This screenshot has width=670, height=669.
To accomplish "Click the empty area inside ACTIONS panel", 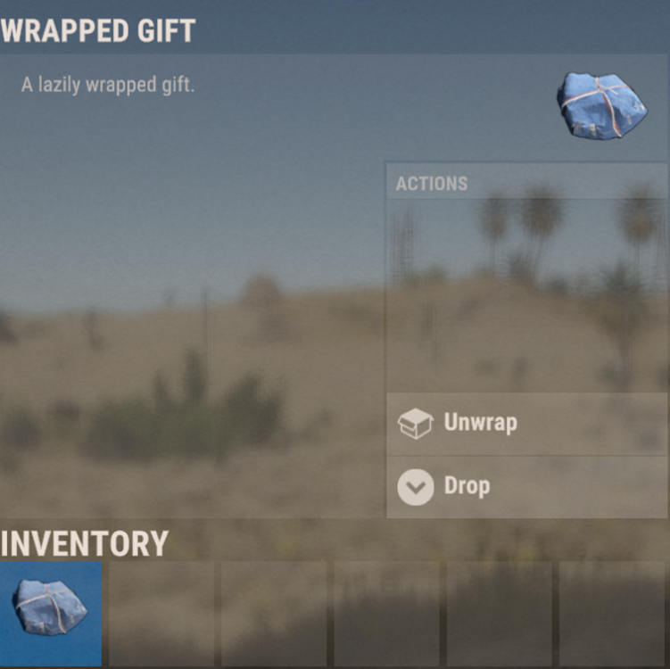I will (x=526, y=295).
